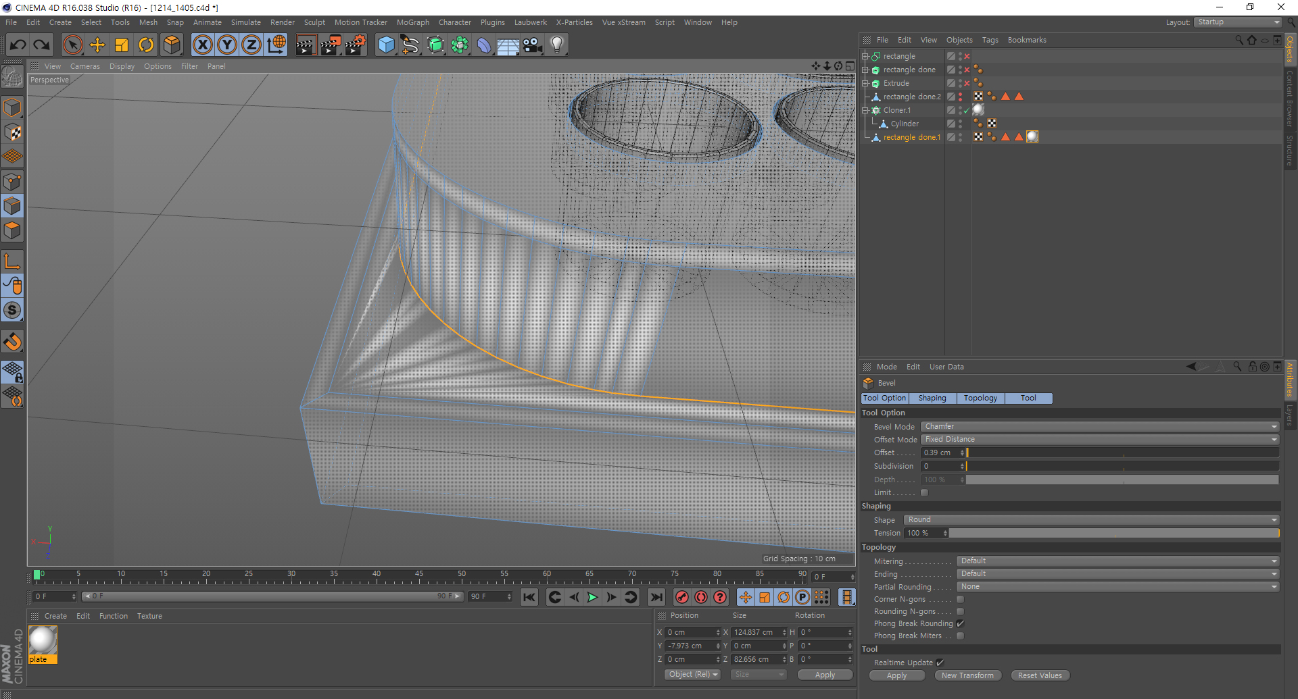The image size is (1298, 699).
Task: Click the light bulb Light icon
Action: click(556, 45)
